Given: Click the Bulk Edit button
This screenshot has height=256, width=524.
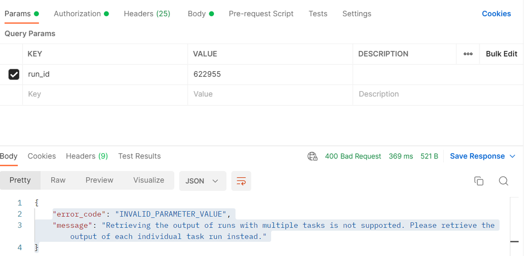Looking at the screenshot, I should coord(501,54).
